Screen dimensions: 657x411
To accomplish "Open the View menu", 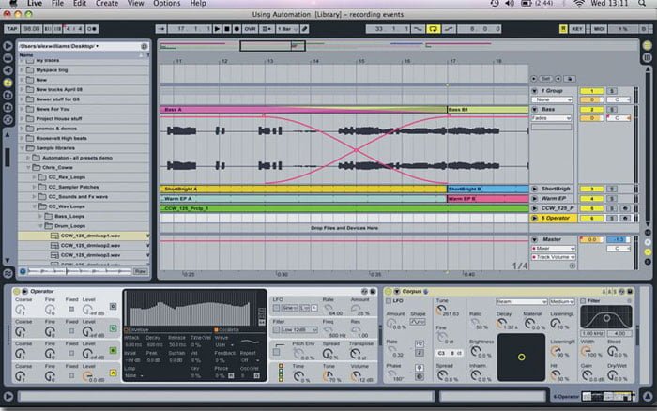I will coord(135,4).
